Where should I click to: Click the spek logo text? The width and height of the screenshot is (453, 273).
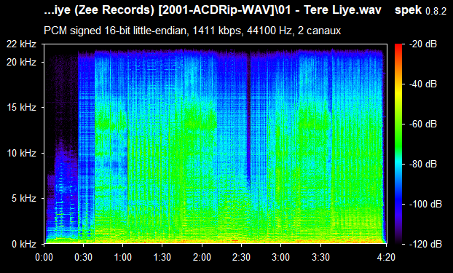click(x=409, y=11)
